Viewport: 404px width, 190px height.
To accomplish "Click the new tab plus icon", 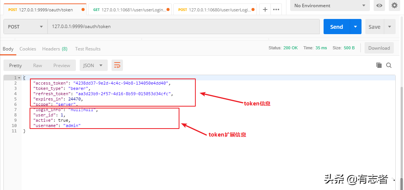I will tap(265, 9).
